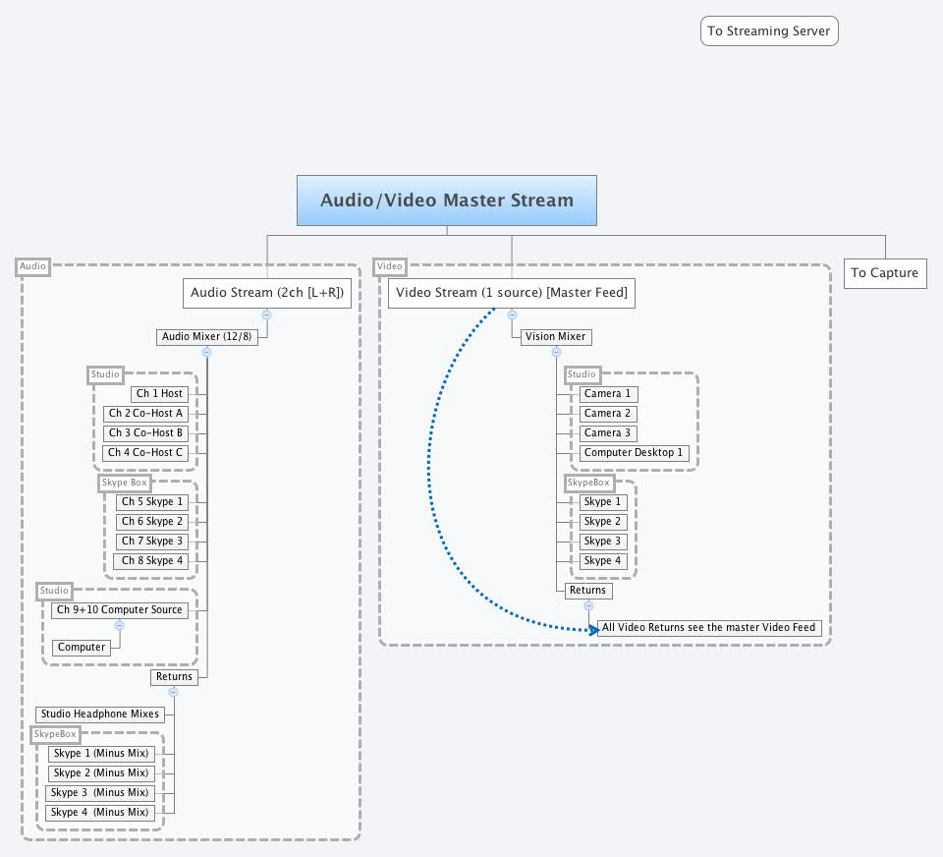This screenshot has height=857, width=943.
Task: Click the Skype 1 (Minus Mix) node
Action: (x=101, y=754)
